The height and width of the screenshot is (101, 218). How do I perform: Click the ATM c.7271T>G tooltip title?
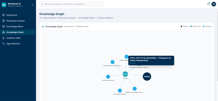(150, 59)
